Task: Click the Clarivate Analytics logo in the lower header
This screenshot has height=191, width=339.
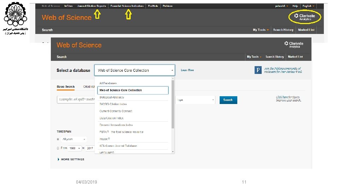Action: pyautogui.click(x=294, y=45)
